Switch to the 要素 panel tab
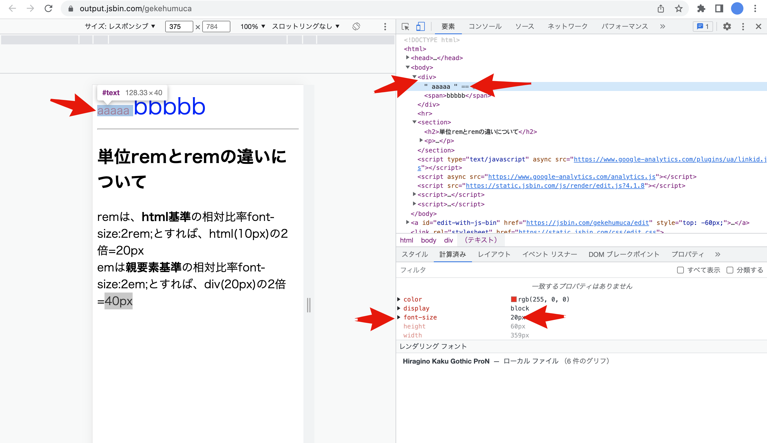This screenshot has width=767, height=443. coord(448,26)
